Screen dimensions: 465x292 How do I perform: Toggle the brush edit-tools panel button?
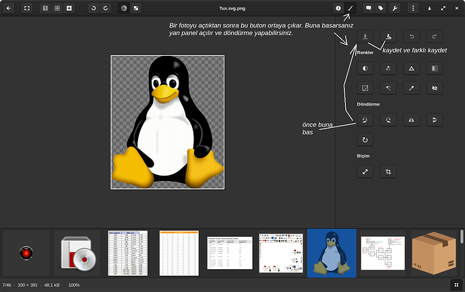[350, 8]
